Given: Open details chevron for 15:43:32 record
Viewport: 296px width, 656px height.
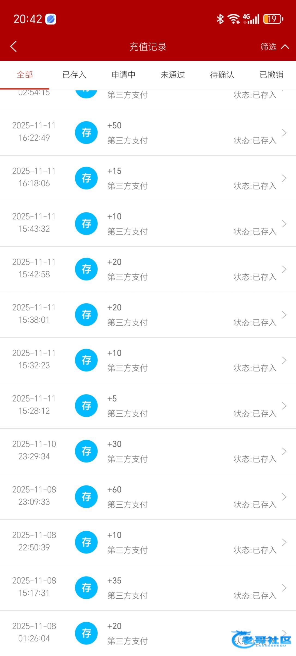Looking at the screenshot, I should [284, 224].
